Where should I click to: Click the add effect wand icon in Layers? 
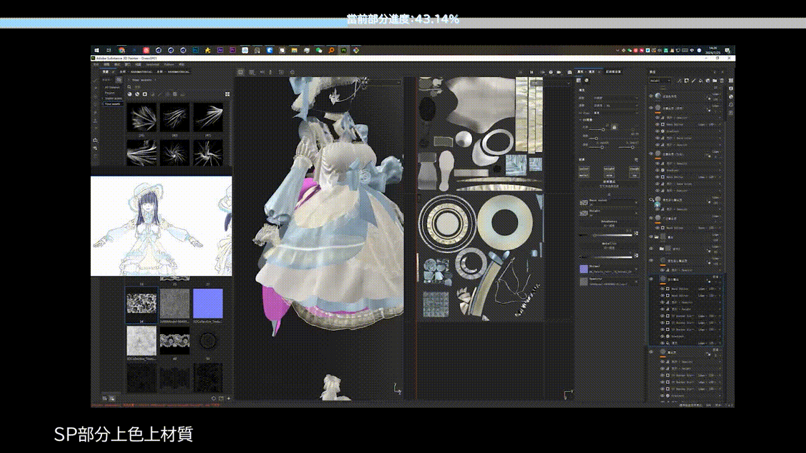click(679, 81)
